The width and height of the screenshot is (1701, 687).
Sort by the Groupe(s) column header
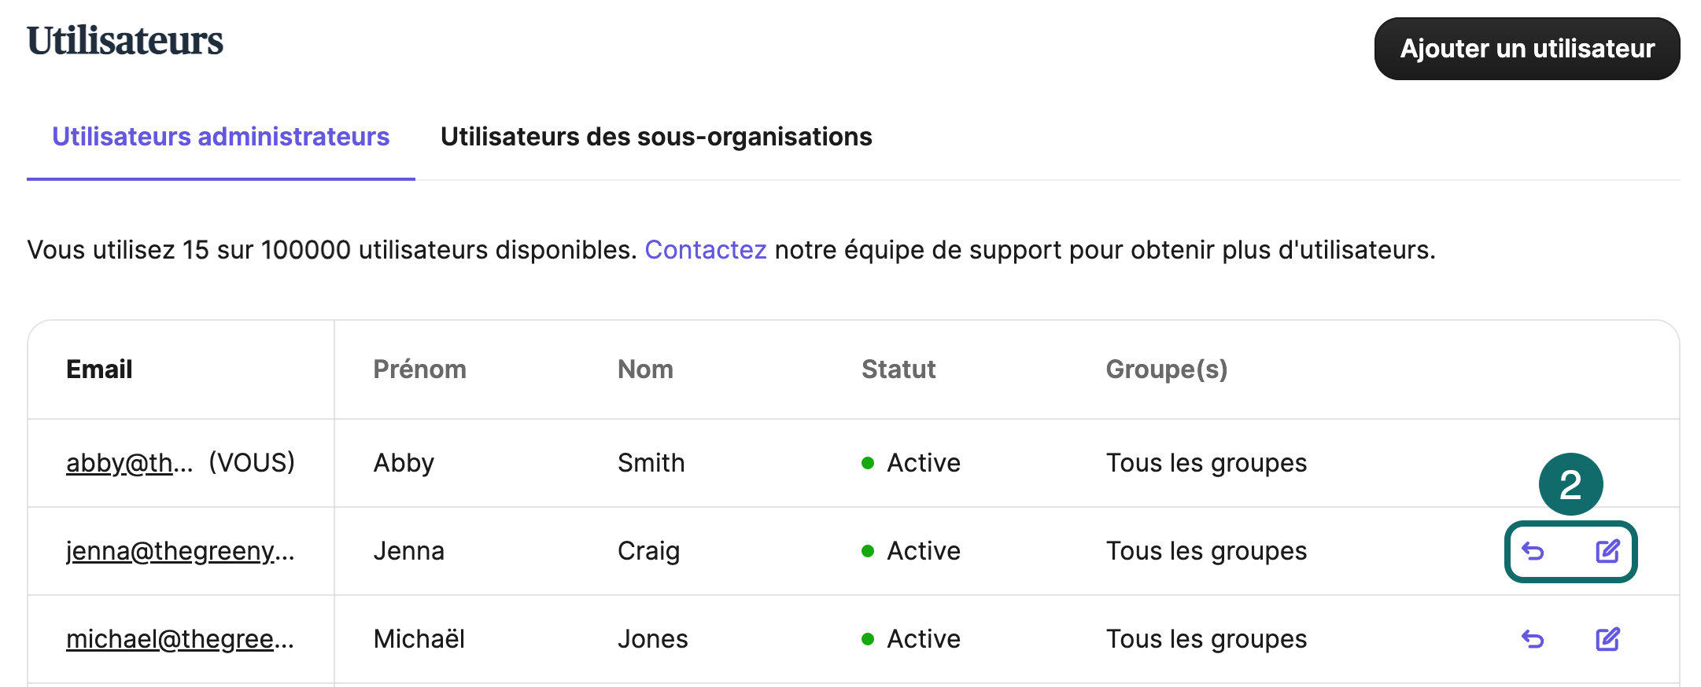click(1167, 369)
